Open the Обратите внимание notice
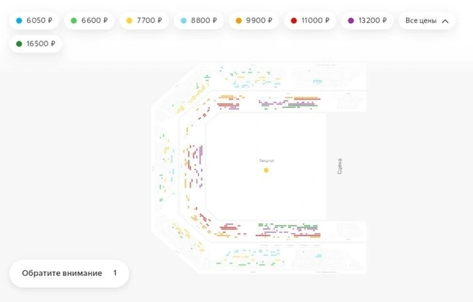 click(x=69, y=273)
